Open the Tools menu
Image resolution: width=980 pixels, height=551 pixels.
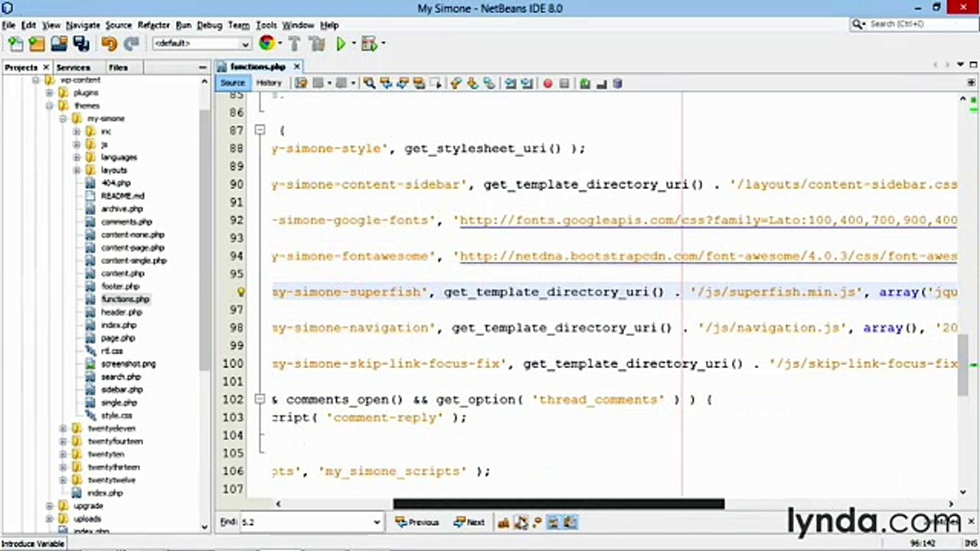(266, 25)
